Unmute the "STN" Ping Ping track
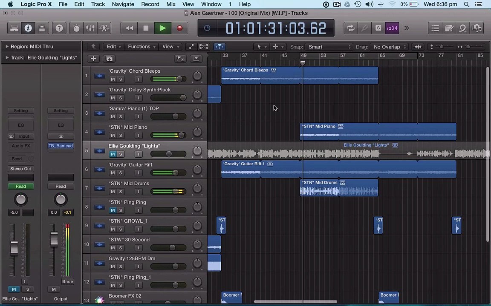This screenshot has width=491, height=306. point(113,210)
